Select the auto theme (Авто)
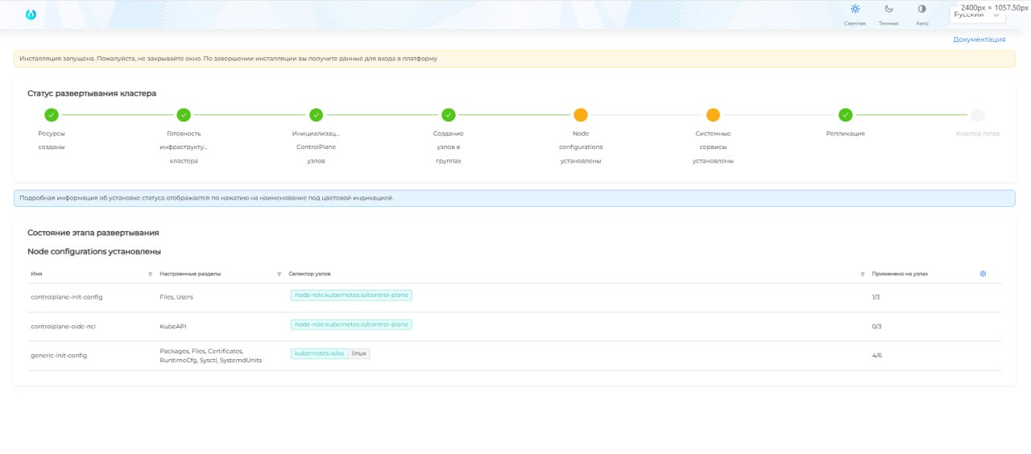The height and width of the screenshot is (454, 1031). pos(921,10)
